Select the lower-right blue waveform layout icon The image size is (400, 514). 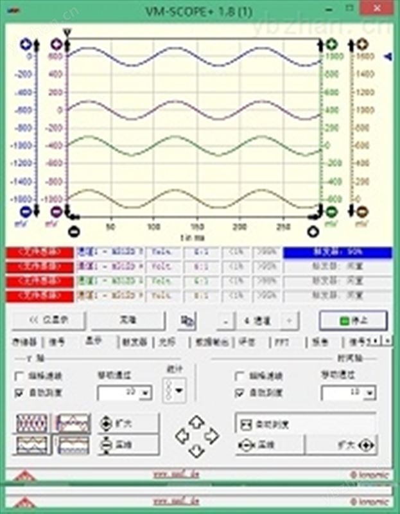(73, 445)
